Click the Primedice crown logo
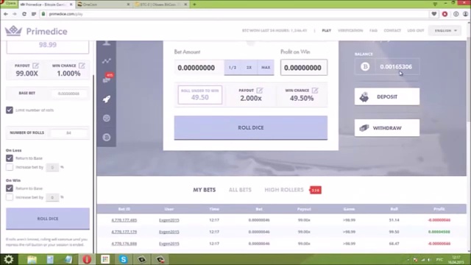The width and height of the screenshot is (471, 265). pyautogui.click(x=13, y=31)
